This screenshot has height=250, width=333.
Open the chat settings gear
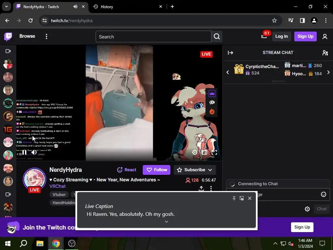(x=307, y=209)
